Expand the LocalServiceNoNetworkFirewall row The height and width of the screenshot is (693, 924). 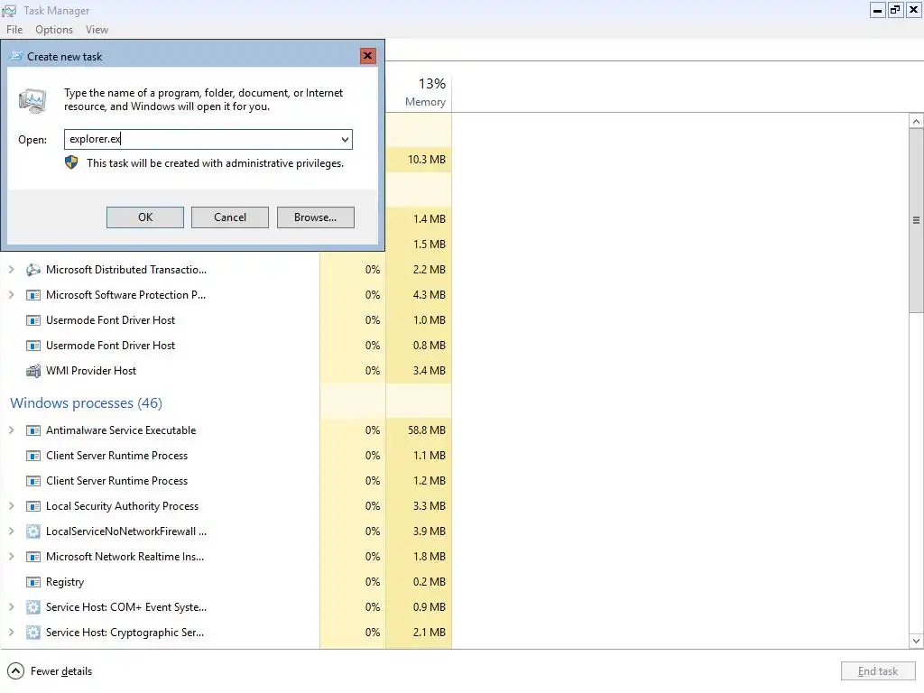click(x=11, y=531)
